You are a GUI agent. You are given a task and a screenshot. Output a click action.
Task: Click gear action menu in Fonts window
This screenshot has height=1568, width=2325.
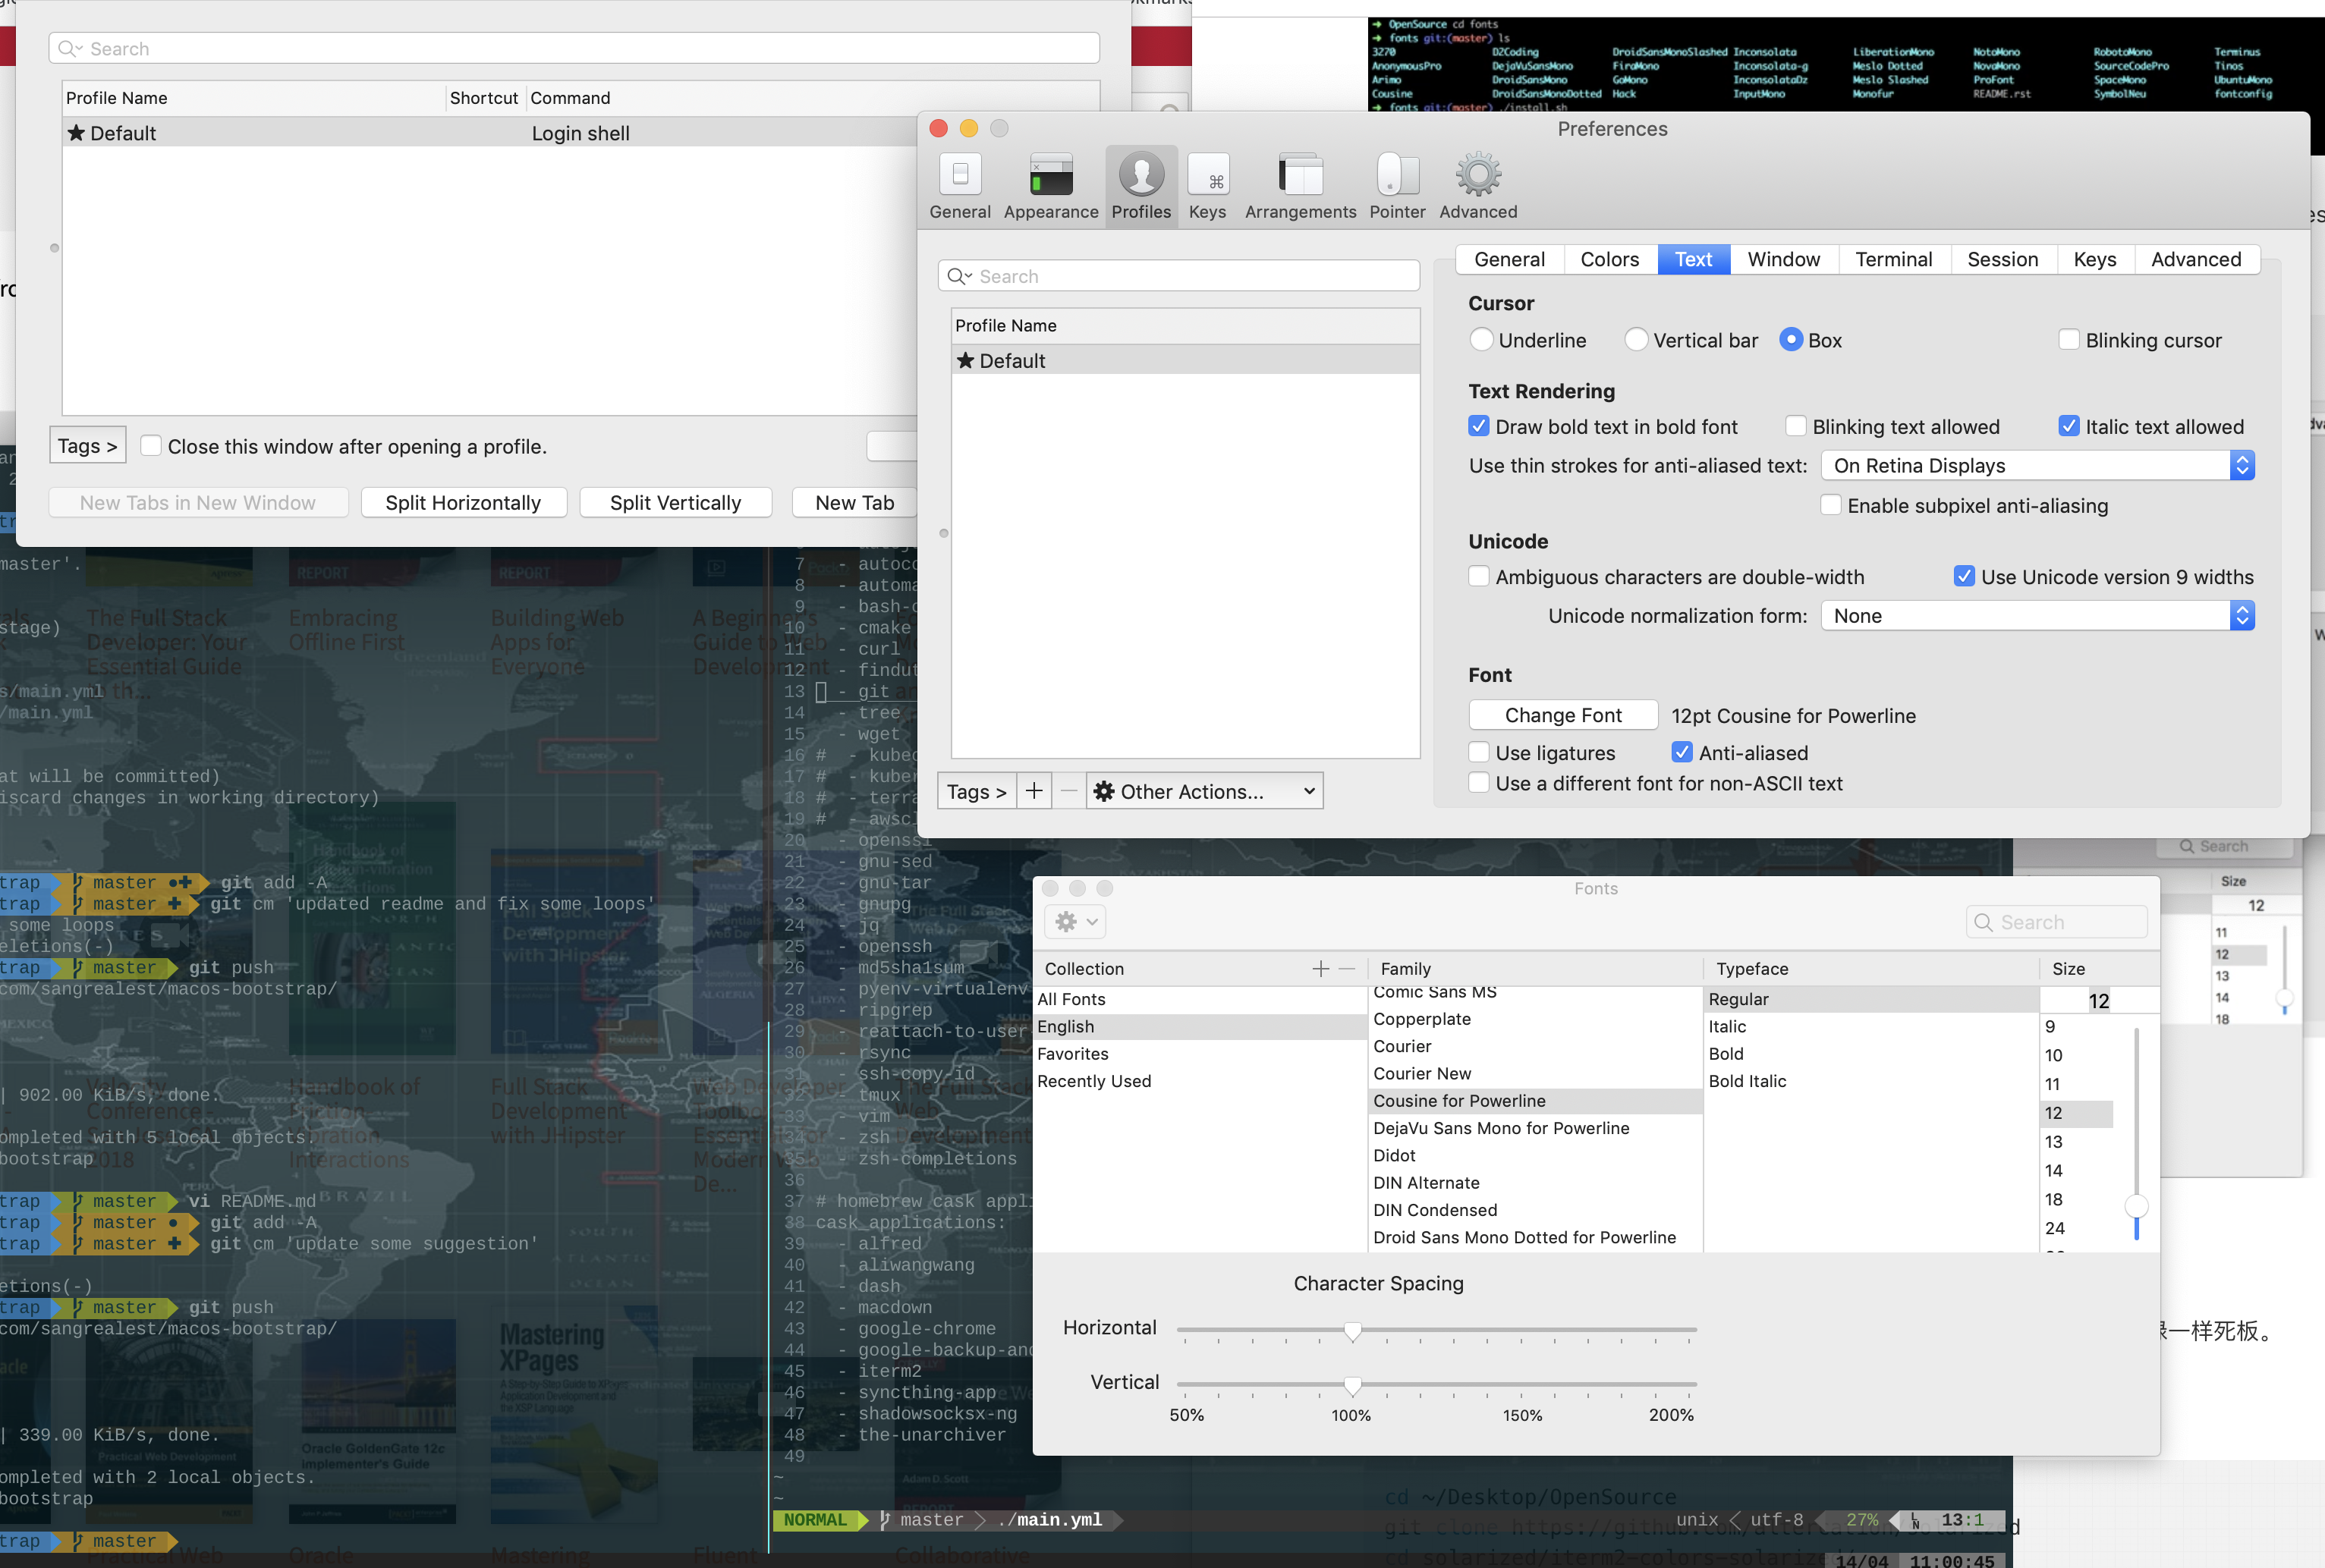pos(1075,921)
